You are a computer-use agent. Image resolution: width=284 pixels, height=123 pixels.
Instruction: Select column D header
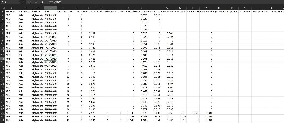50,8
